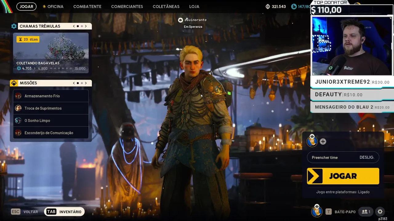The height and width of the screenshot is (221, 394).
Task: Select the O Sonho Limpo mission
Action: click(51, 120)
